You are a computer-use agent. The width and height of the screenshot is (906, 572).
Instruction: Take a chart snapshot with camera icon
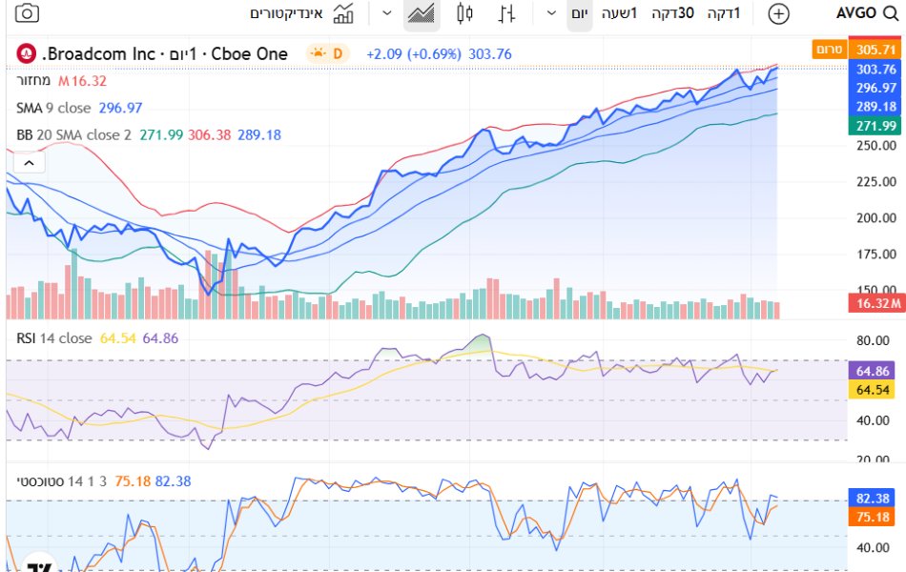[29, 13]
